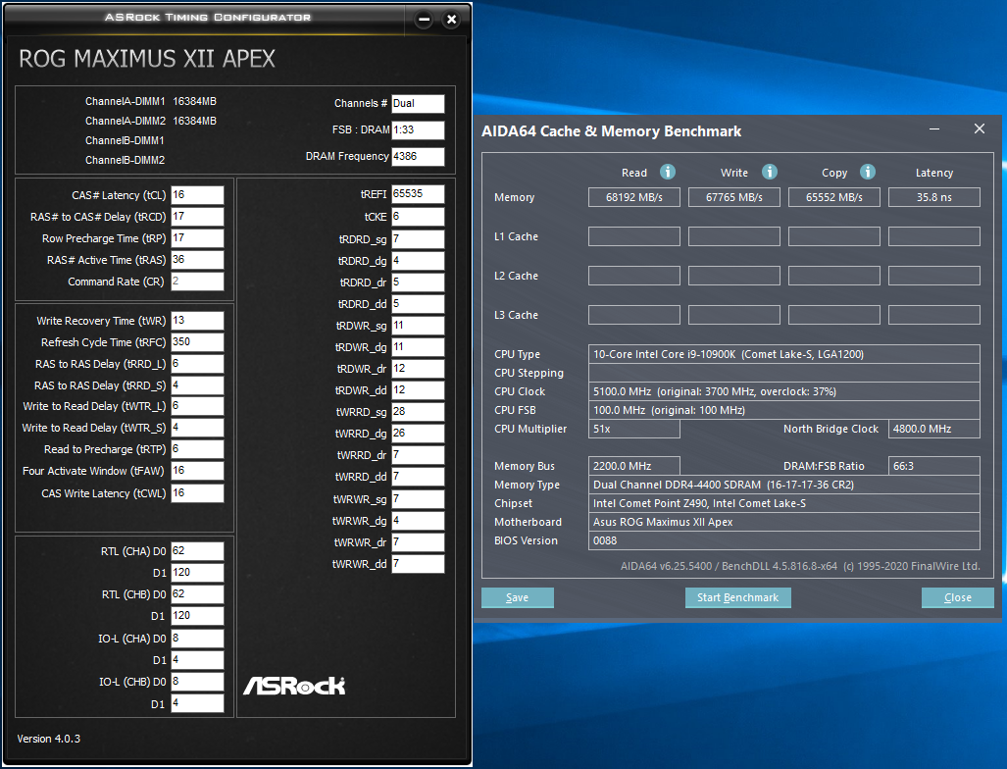The width and height of the screenshot is (1007, 769).
Task: Click the Write Recovery Time (tWR) field
Action: [x=197, y=321]
